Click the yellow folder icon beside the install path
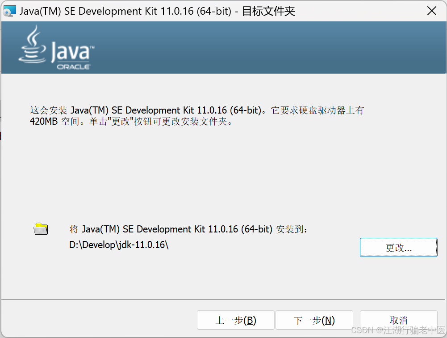Screen dimensions: 447x338 coord(40,228)
